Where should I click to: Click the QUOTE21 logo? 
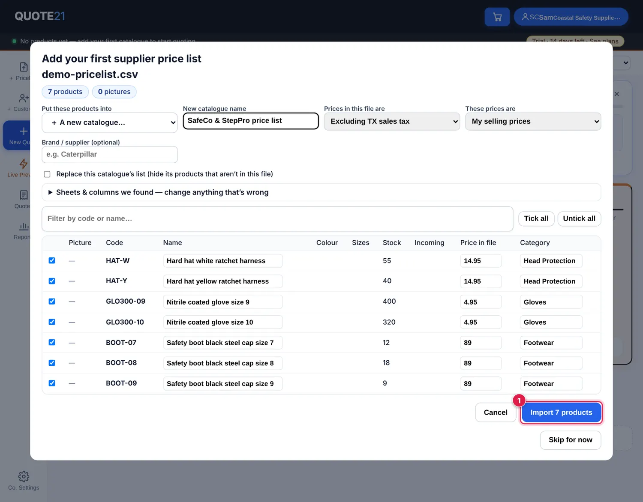(x=40, y=16)
